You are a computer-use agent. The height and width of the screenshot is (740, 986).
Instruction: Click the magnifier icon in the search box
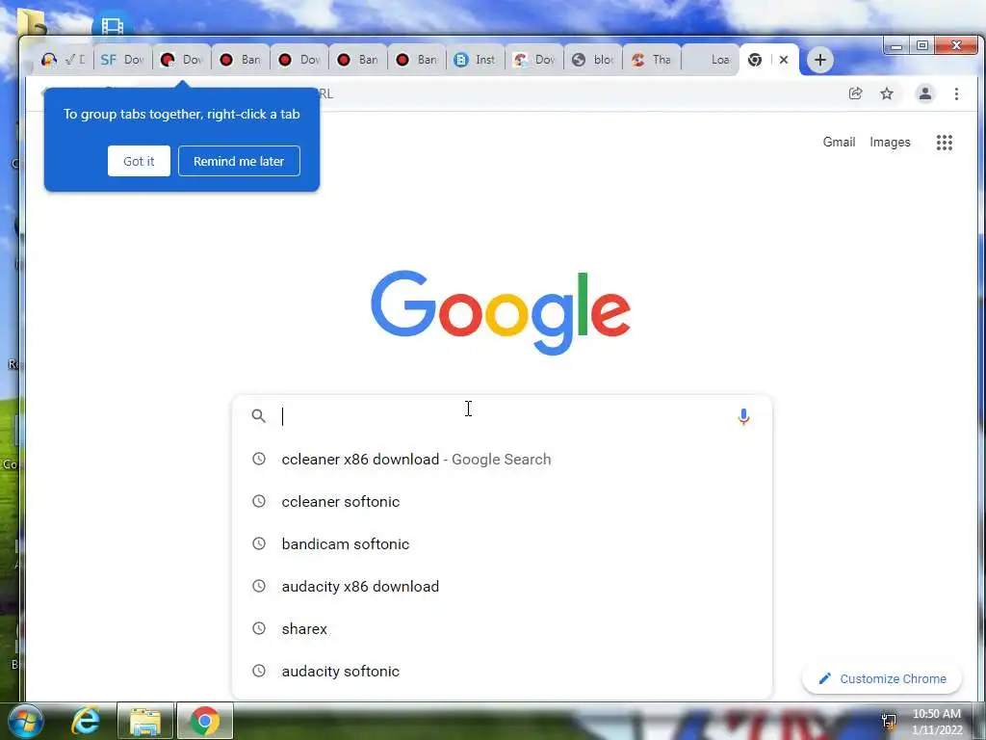258,416
